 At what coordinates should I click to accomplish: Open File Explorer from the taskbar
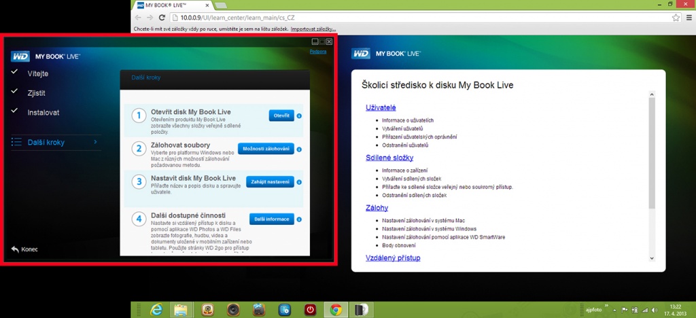181,310
